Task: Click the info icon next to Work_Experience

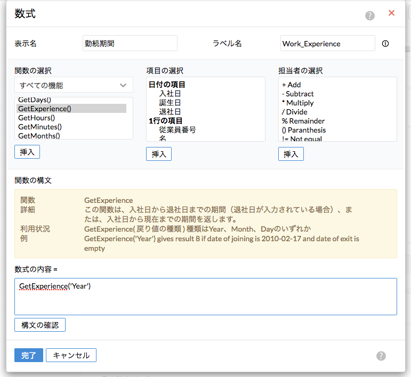Action: point(385,44)
